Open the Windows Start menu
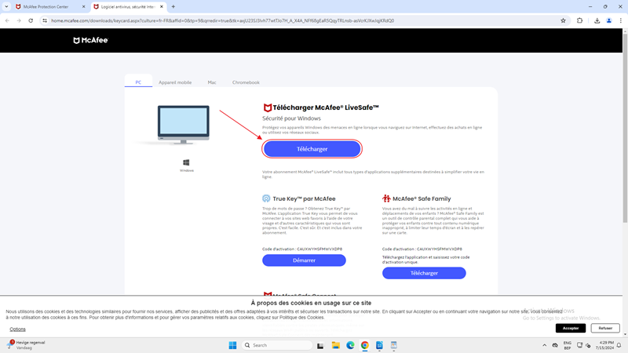 tap(232, 345)
